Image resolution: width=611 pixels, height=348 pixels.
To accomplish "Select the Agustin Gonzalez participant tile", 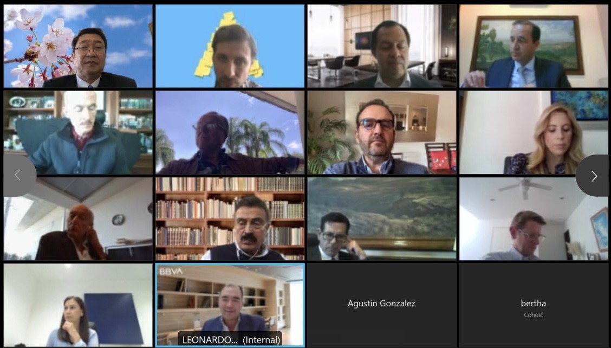I will click(x=381, y=305).
